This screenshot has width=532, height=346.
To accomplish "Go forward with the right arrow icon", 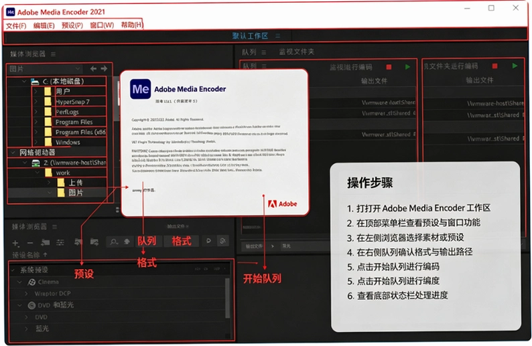I will [x=104, y=69].
